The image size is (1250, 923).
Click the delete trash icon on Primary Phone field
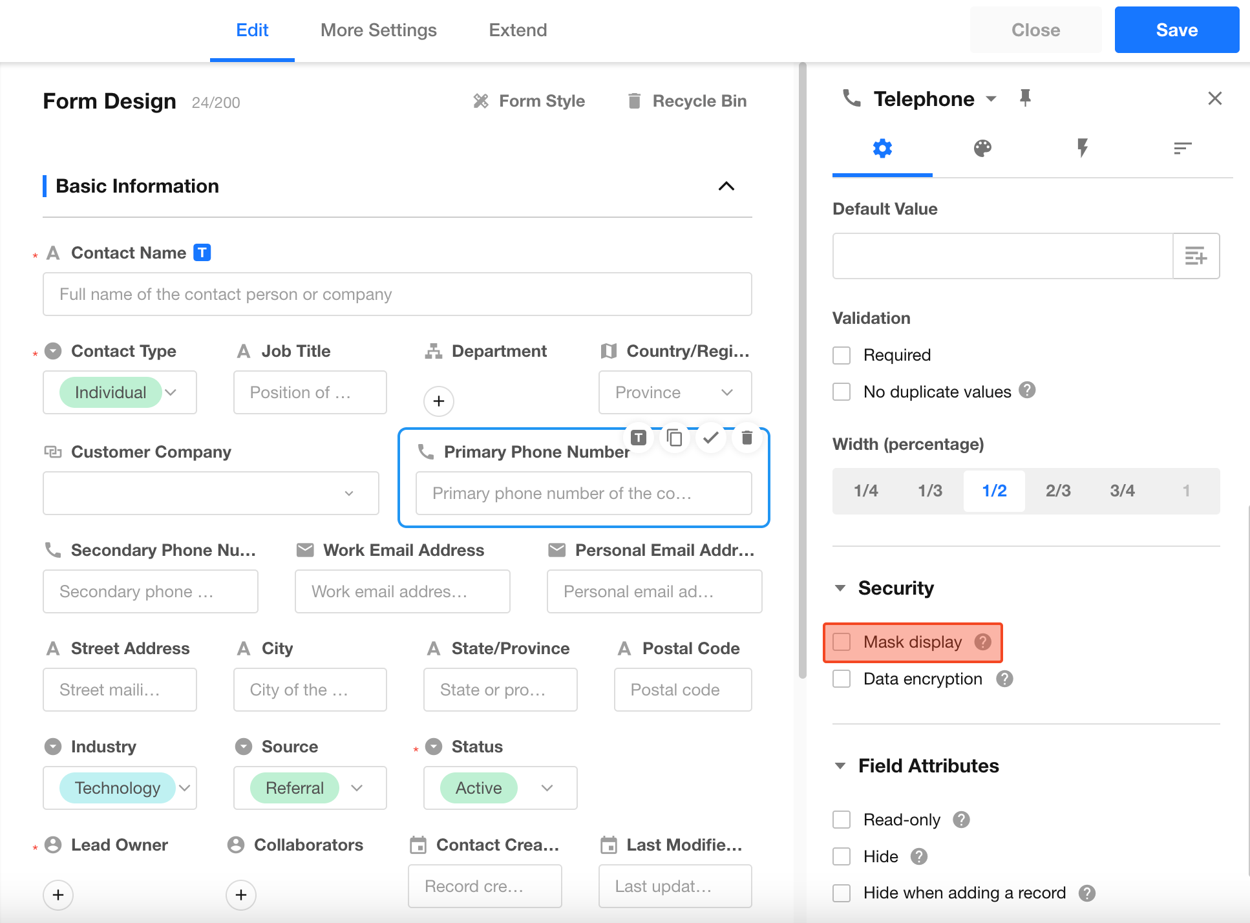coord(747,438)
